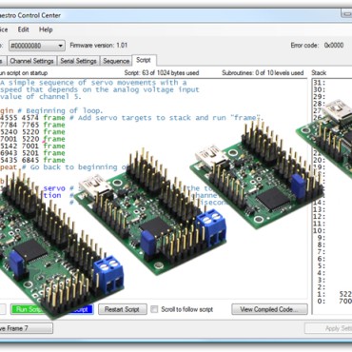Image resolution: width=352 pixels, height=352 pixels.
Task: Click the Apply Settings button
Action: click(x=328, y=328)
